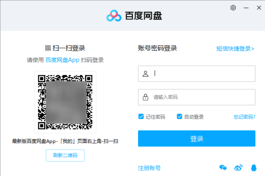Disable the 自动登录 checkbox
The image size is (265, 176).
pos(179,117)
